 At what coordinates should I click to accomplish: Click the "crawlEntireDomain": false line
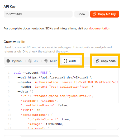(x=45, y=105)
